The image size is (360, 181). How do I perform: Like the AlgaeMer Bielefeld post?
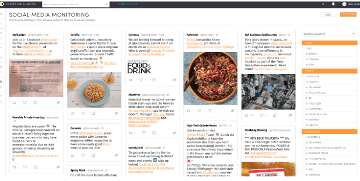144,133
